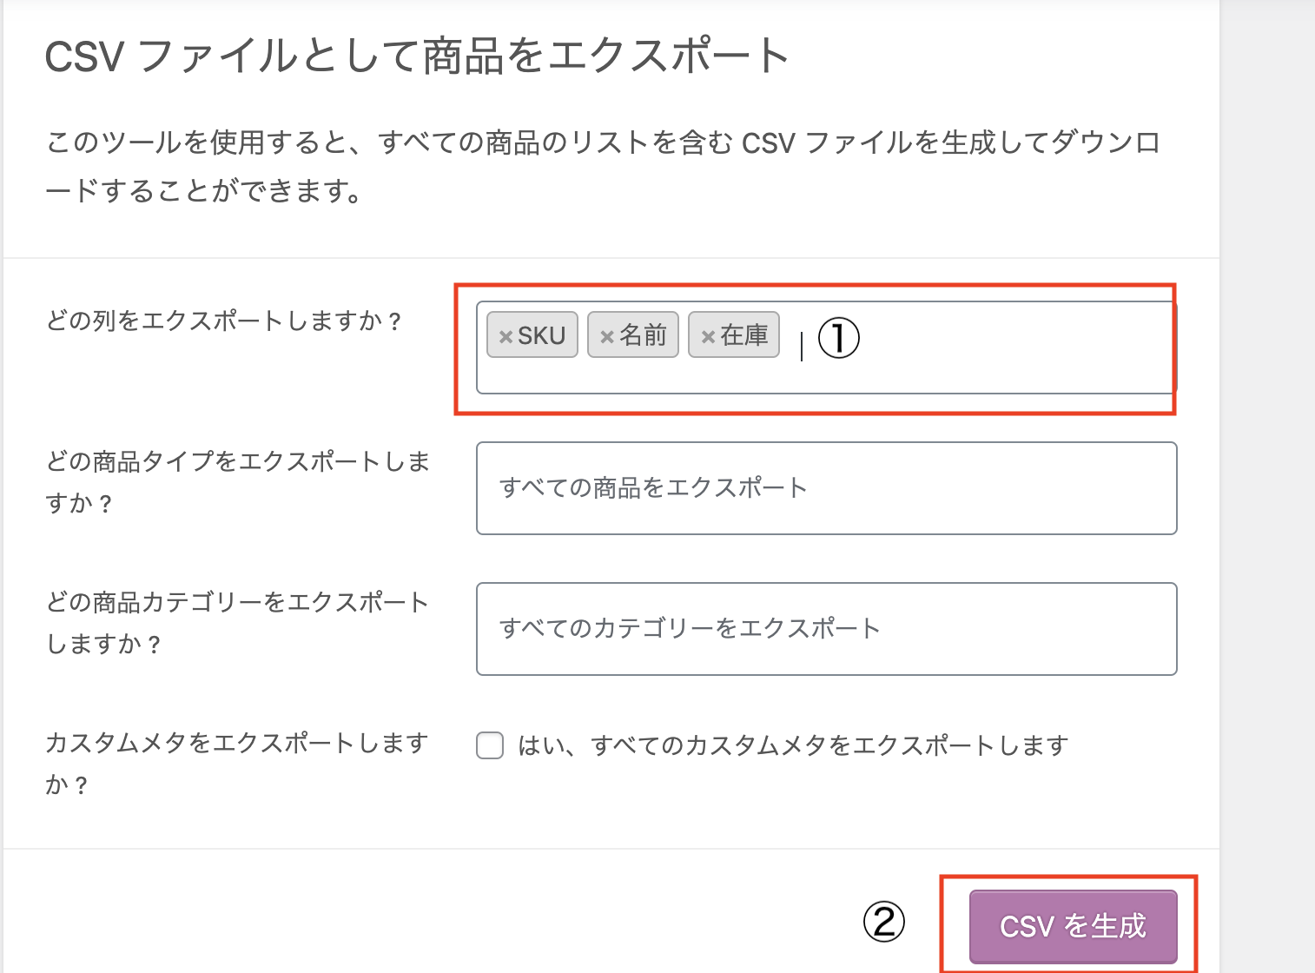Click the どの商品カテゴリーをエクスポートしますか？ label

click(x=237, y=623)
